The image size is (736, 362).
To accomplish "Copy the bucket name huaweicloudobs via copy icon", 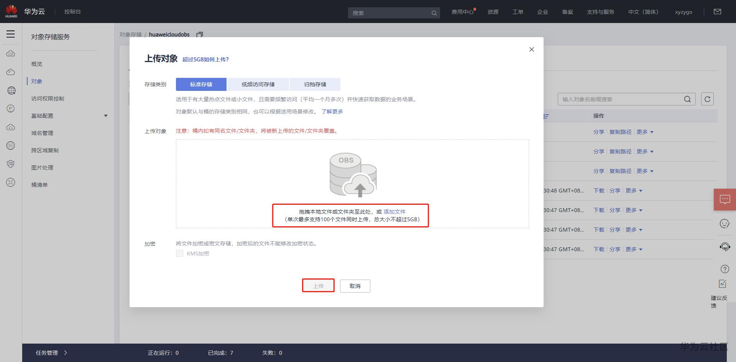I will tap(199, 35).
